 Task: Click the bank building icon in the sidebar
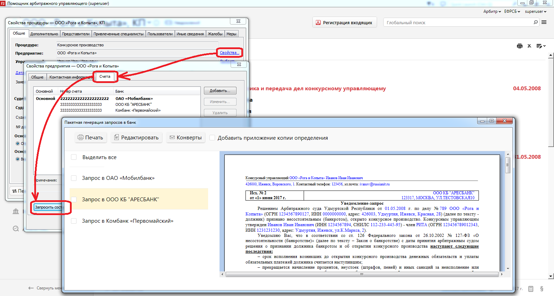click(16, 211)
